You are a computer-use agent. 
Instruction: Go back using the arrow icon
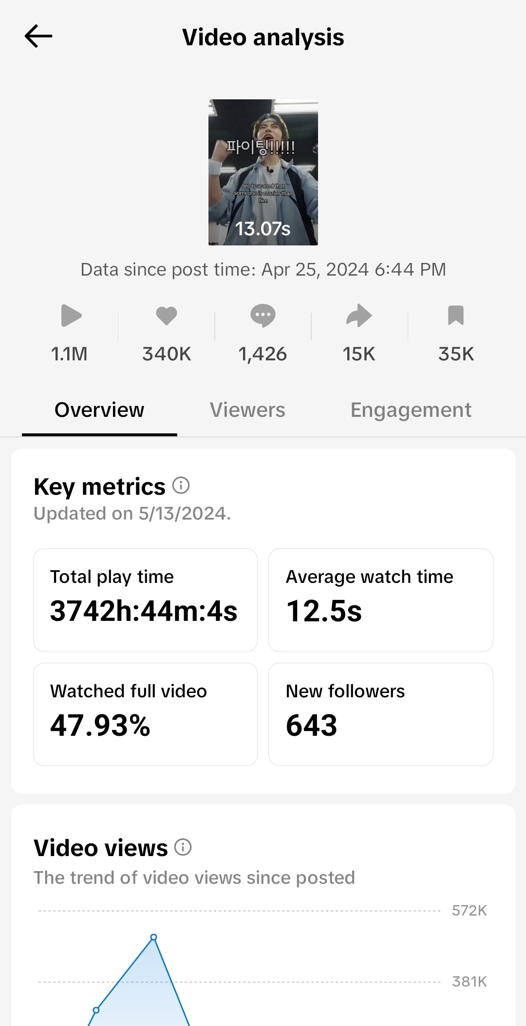point(38,37)
